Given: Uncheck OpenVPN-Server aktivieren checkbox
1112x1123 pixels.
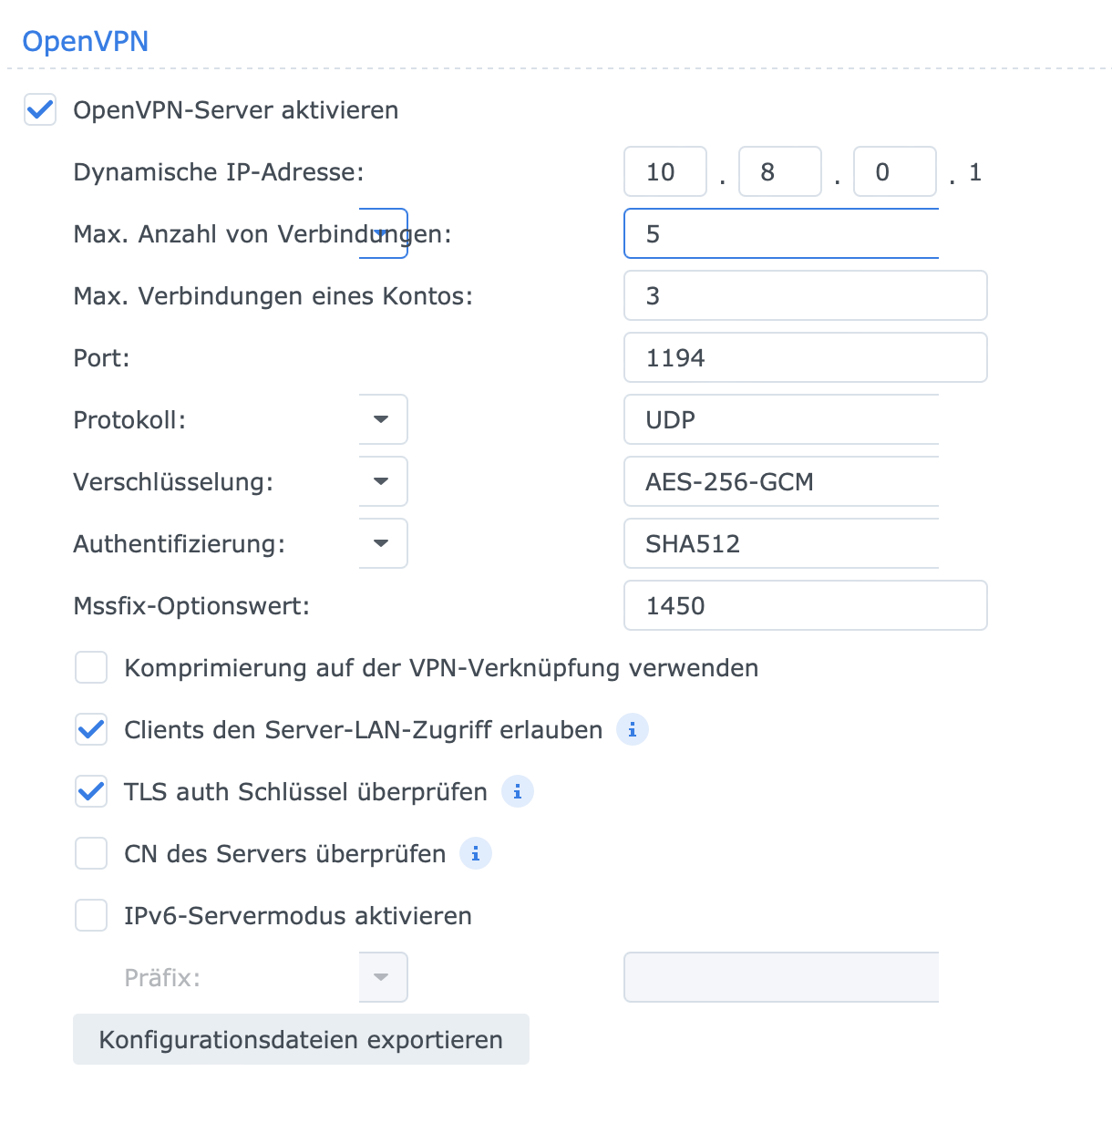Looking at the screenshot, I should 40,110.
